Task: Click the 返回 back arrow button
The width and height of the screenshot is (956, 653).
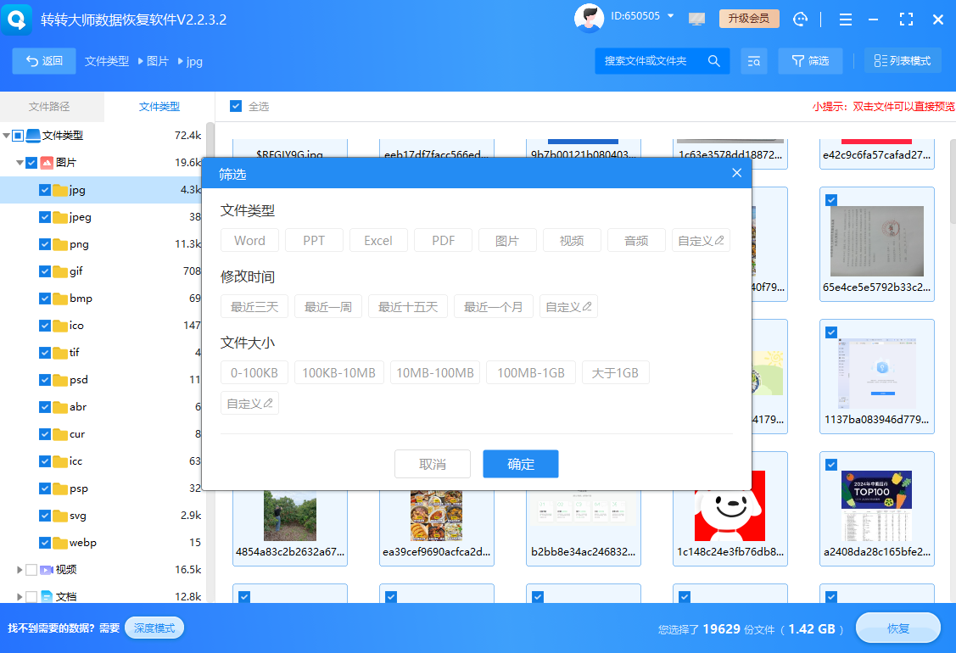Action: pyautogui.click(x=43, y=60)
